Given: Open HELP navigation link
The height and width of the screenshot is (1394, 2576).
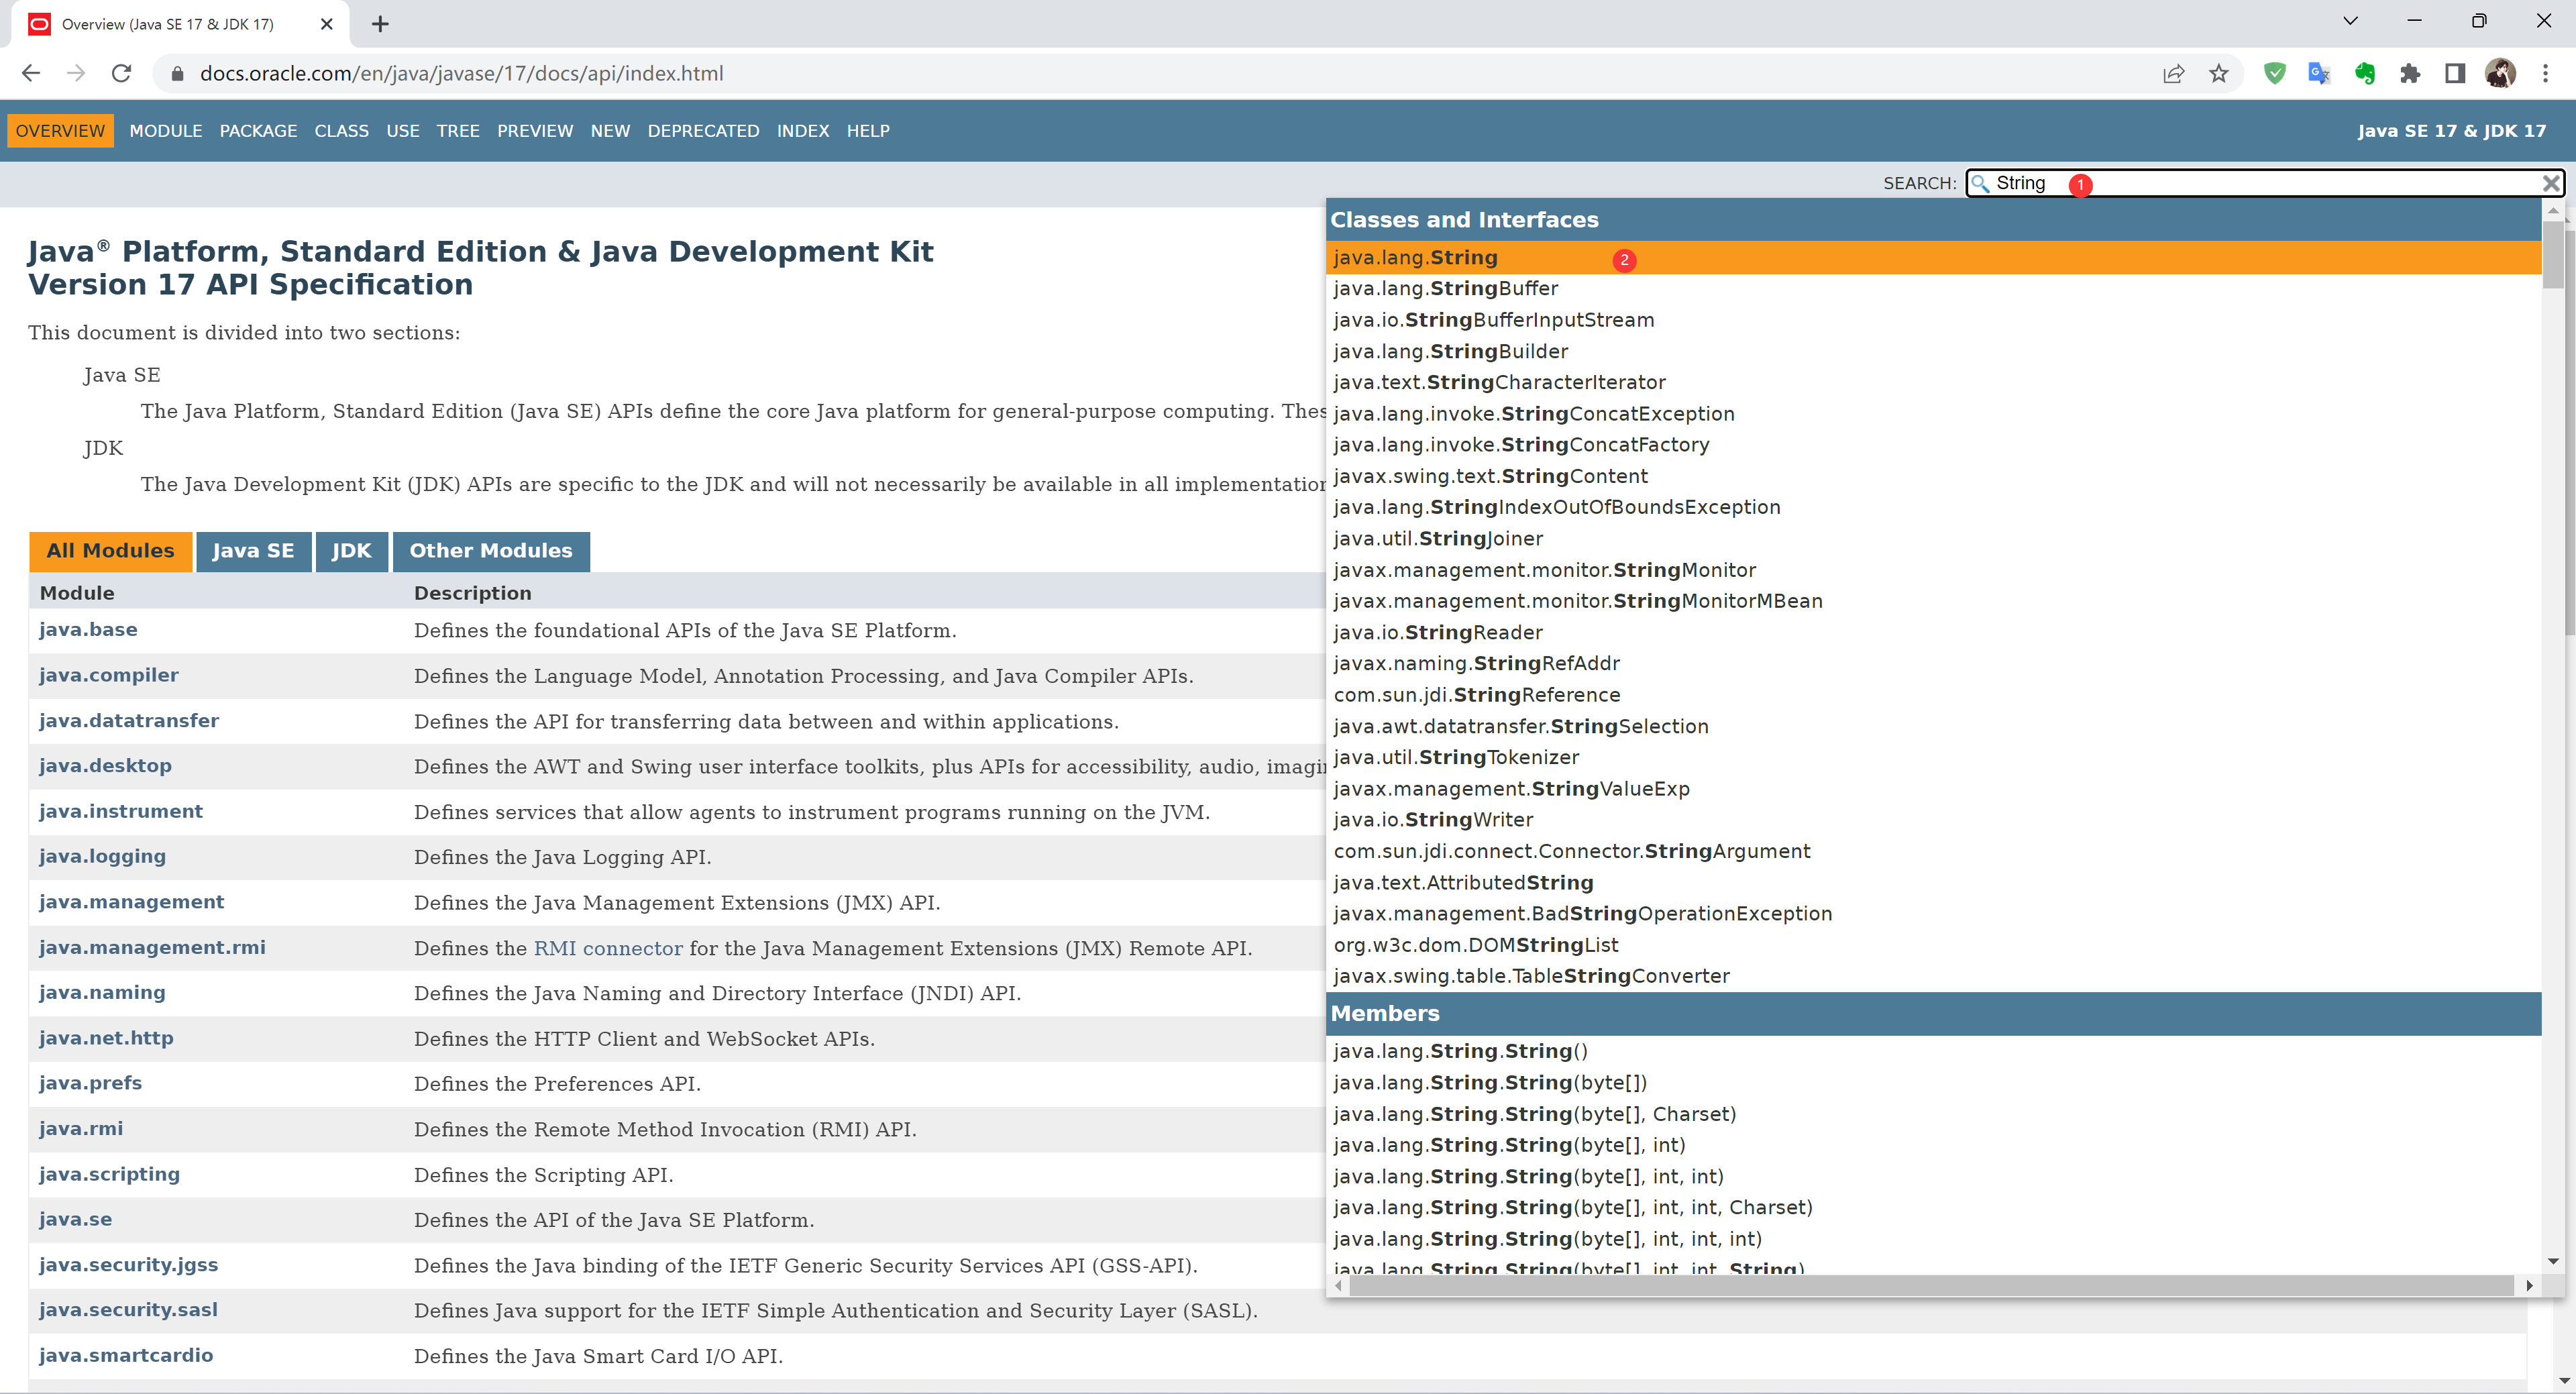Looking at the screenshot, I should pyautogui.click(x=868, y=131).
